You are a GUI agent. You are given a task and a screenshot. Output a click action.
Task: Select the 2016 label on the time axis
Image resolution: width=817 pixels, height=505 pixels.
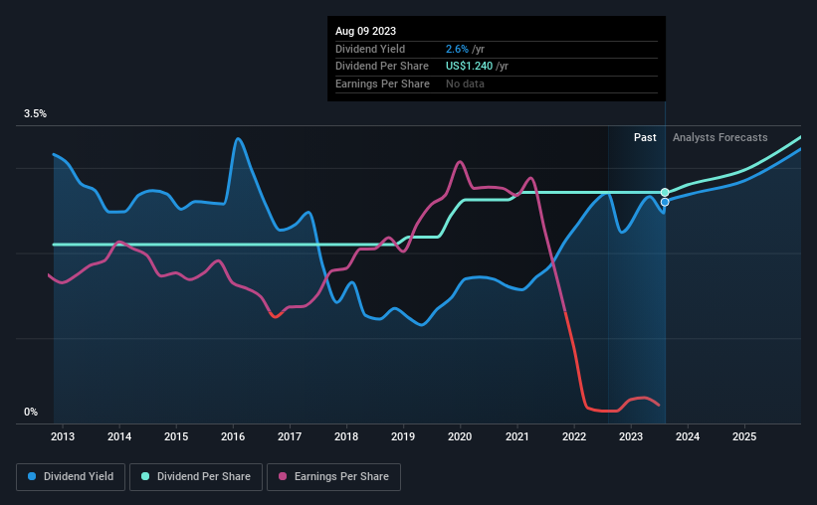pyautogui.click(x=233, y=436)
